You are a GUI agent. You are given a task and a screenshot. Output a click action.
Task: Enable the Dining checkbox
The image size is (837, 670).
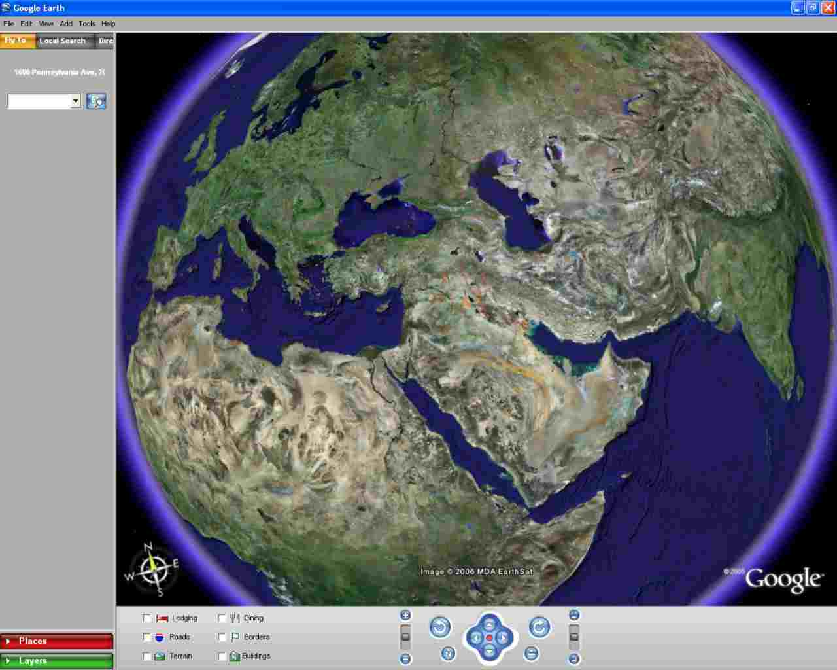tap(222, 618)
